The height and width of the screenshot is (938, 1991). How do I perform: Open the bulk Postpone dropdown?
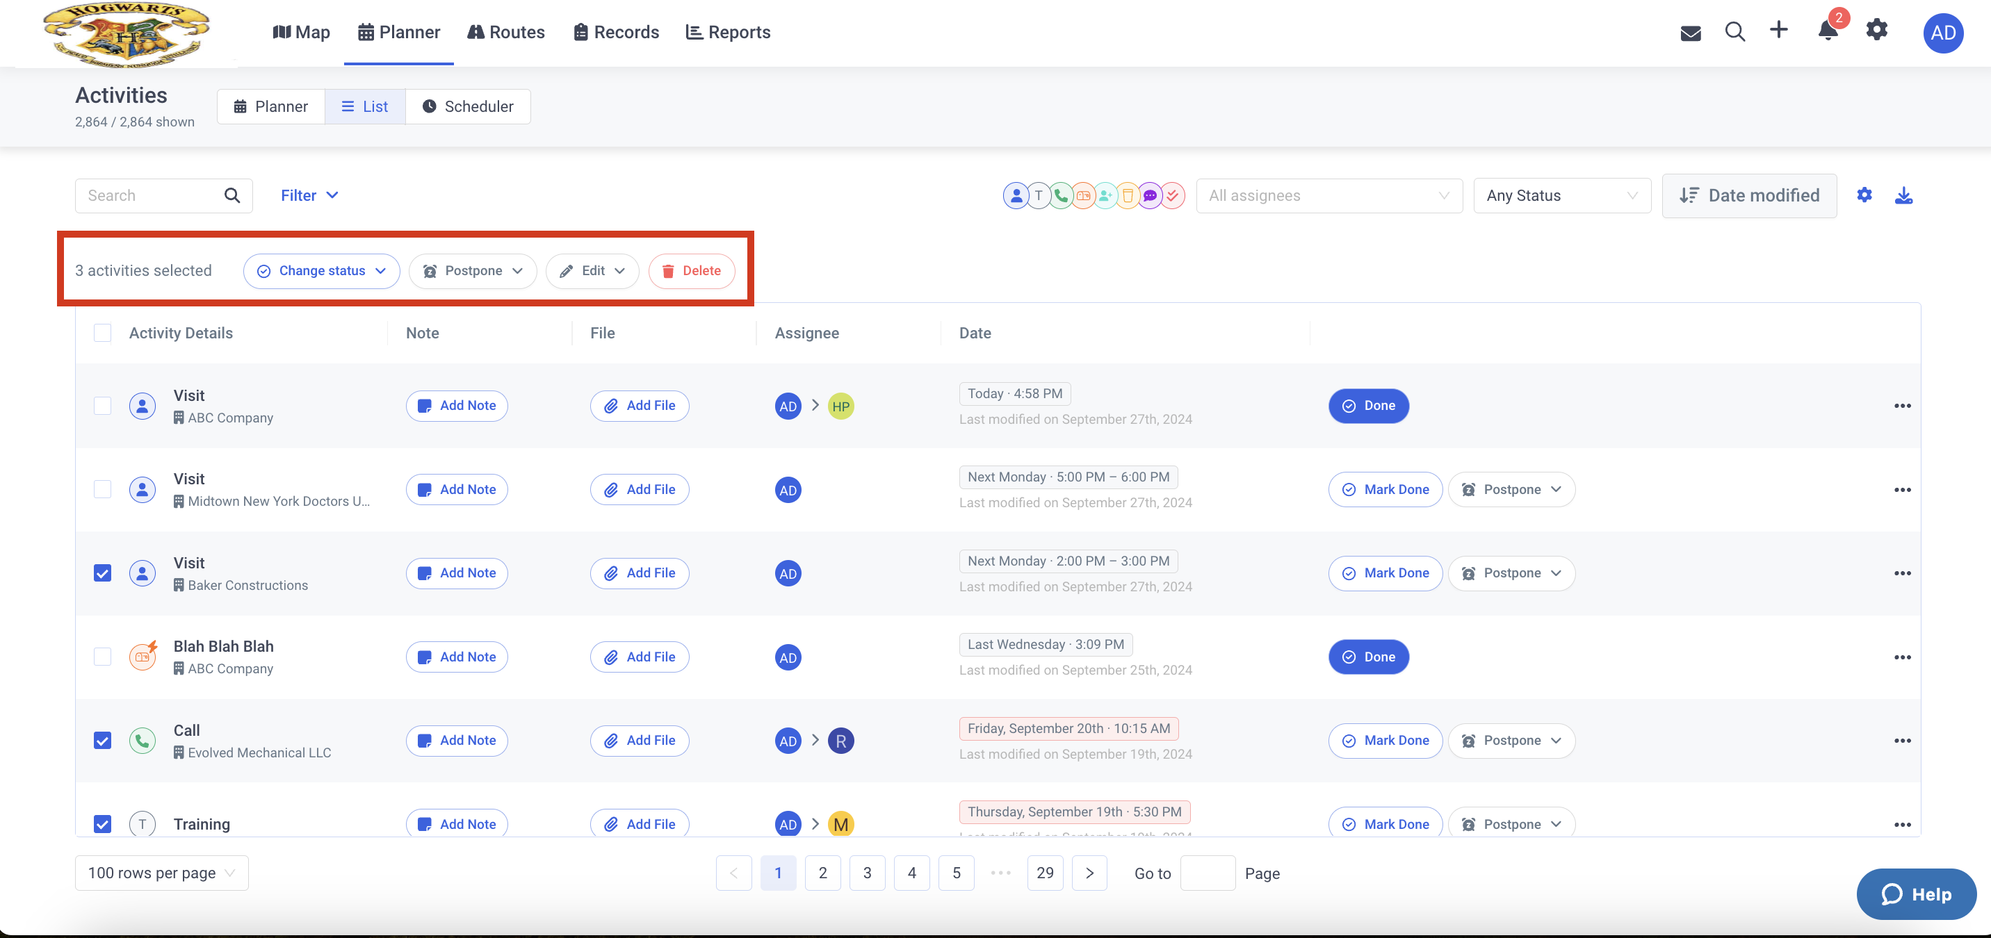(472, 271)
